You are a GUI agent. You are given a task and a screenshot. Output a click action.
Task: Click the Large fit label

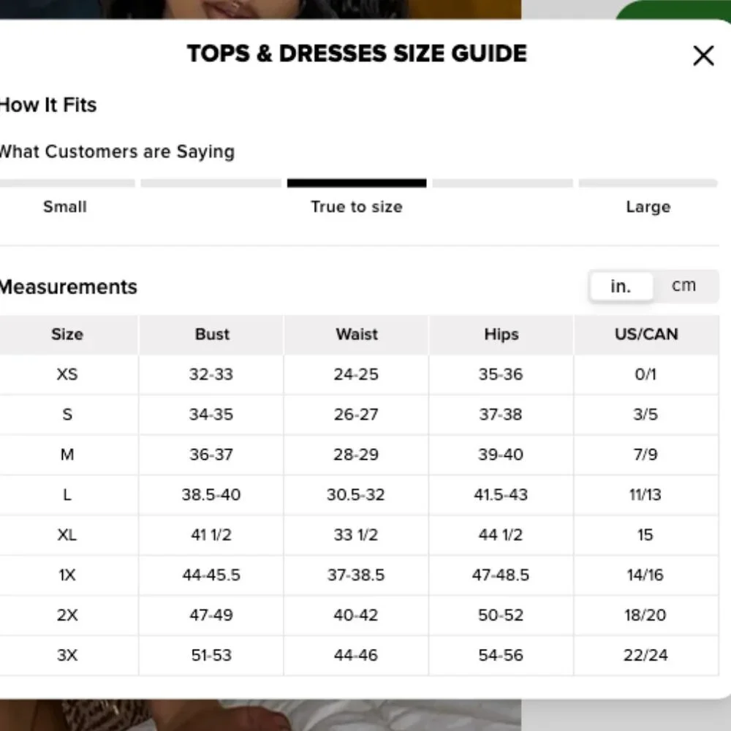point(648,207)
